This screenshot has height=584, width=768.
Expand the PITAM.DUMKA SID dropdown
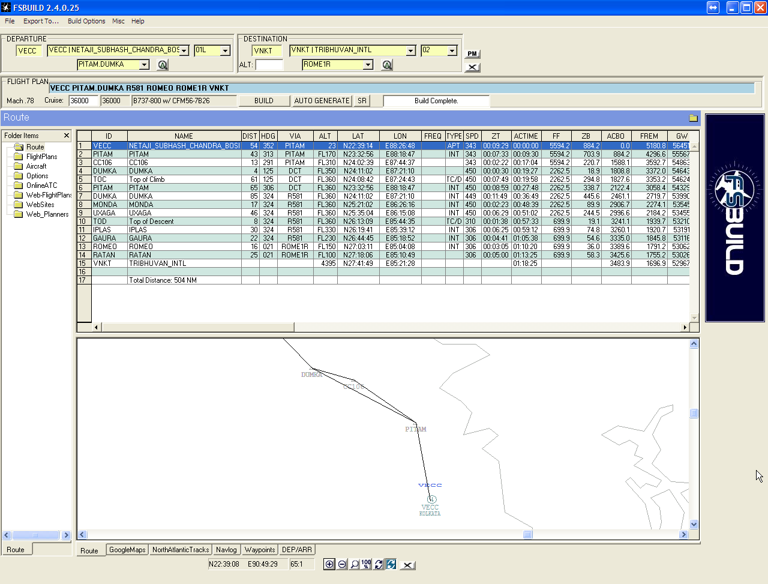tap(144, 65)
